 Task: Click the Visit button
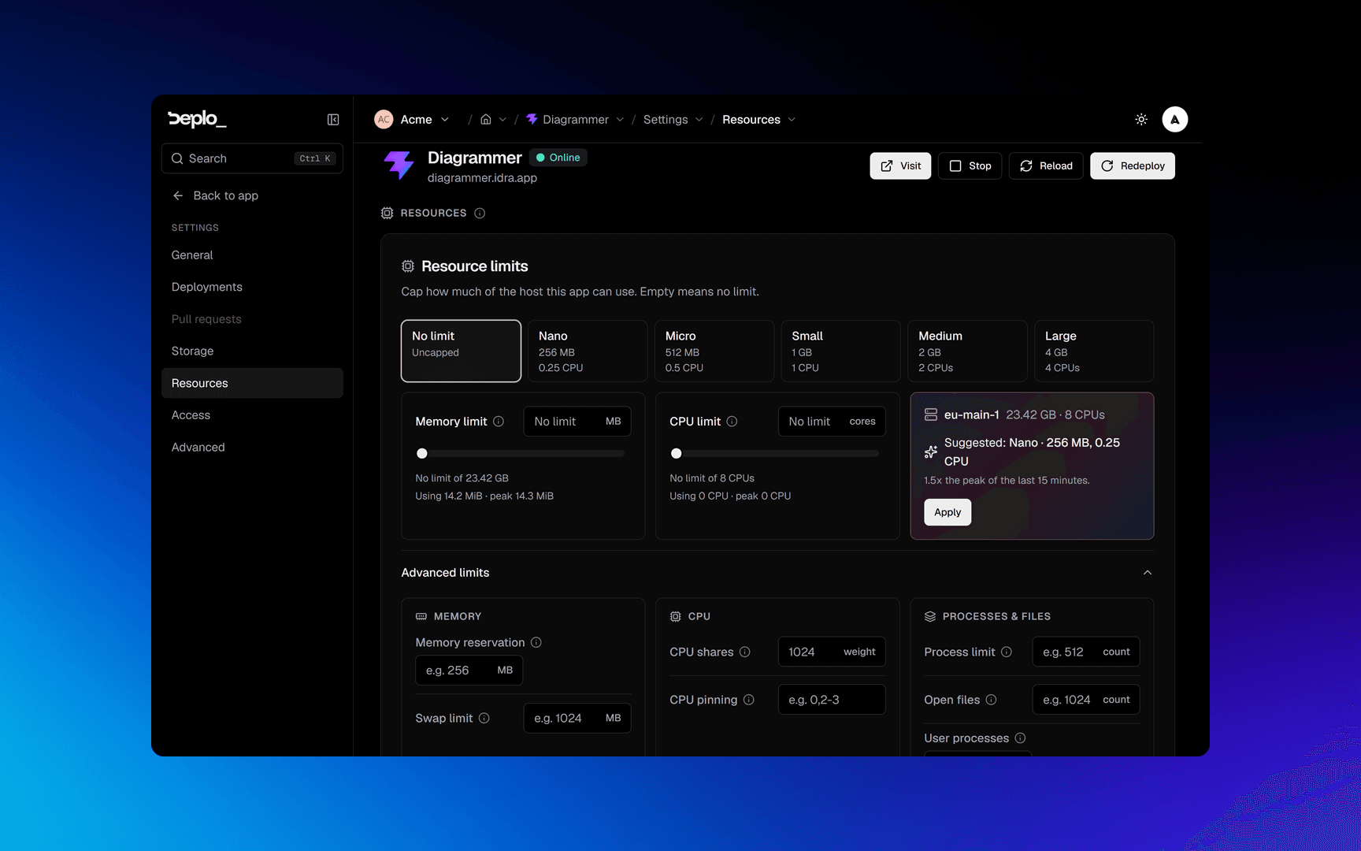[x=900, y=166]
